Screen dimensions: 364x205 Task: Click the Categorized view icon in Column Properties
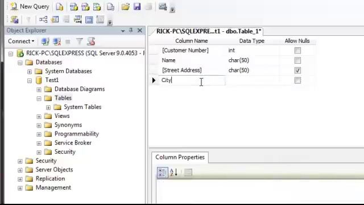pos(163,173)
